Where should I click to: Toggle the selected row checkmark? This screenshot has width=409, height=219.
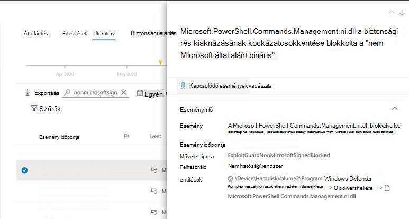24,170
